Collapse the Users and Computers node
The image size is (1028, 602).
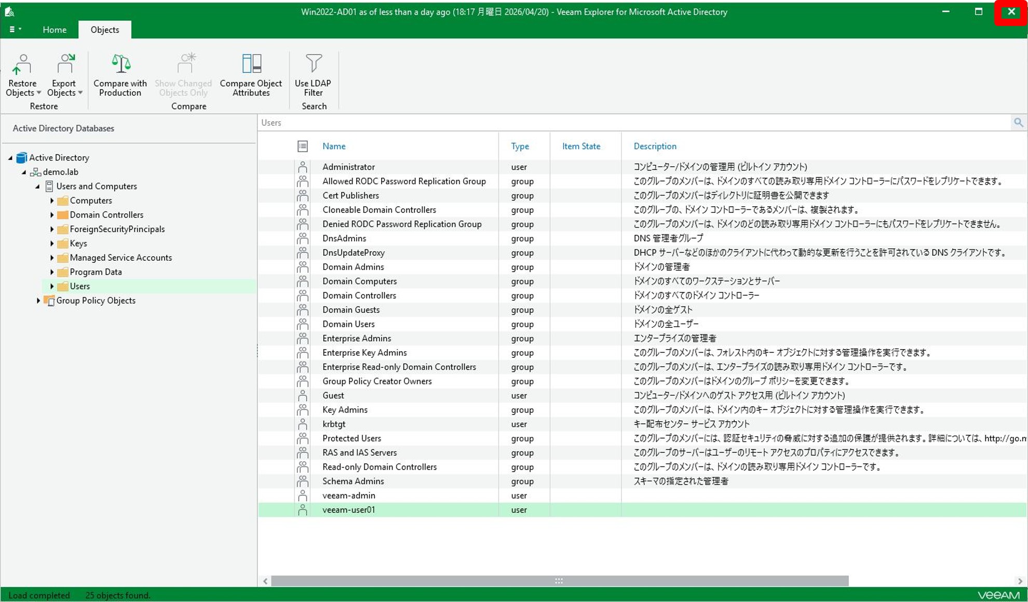[37, 186]
